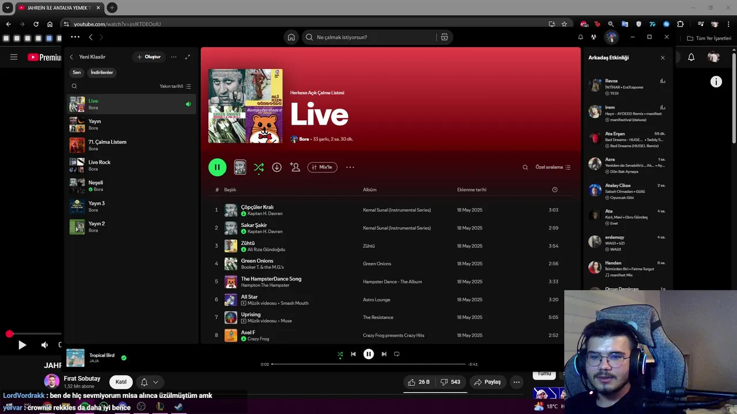Click the Mix'le button
Image resolution: width=737 pixels, height=414 pixels.
click(322, 167)
